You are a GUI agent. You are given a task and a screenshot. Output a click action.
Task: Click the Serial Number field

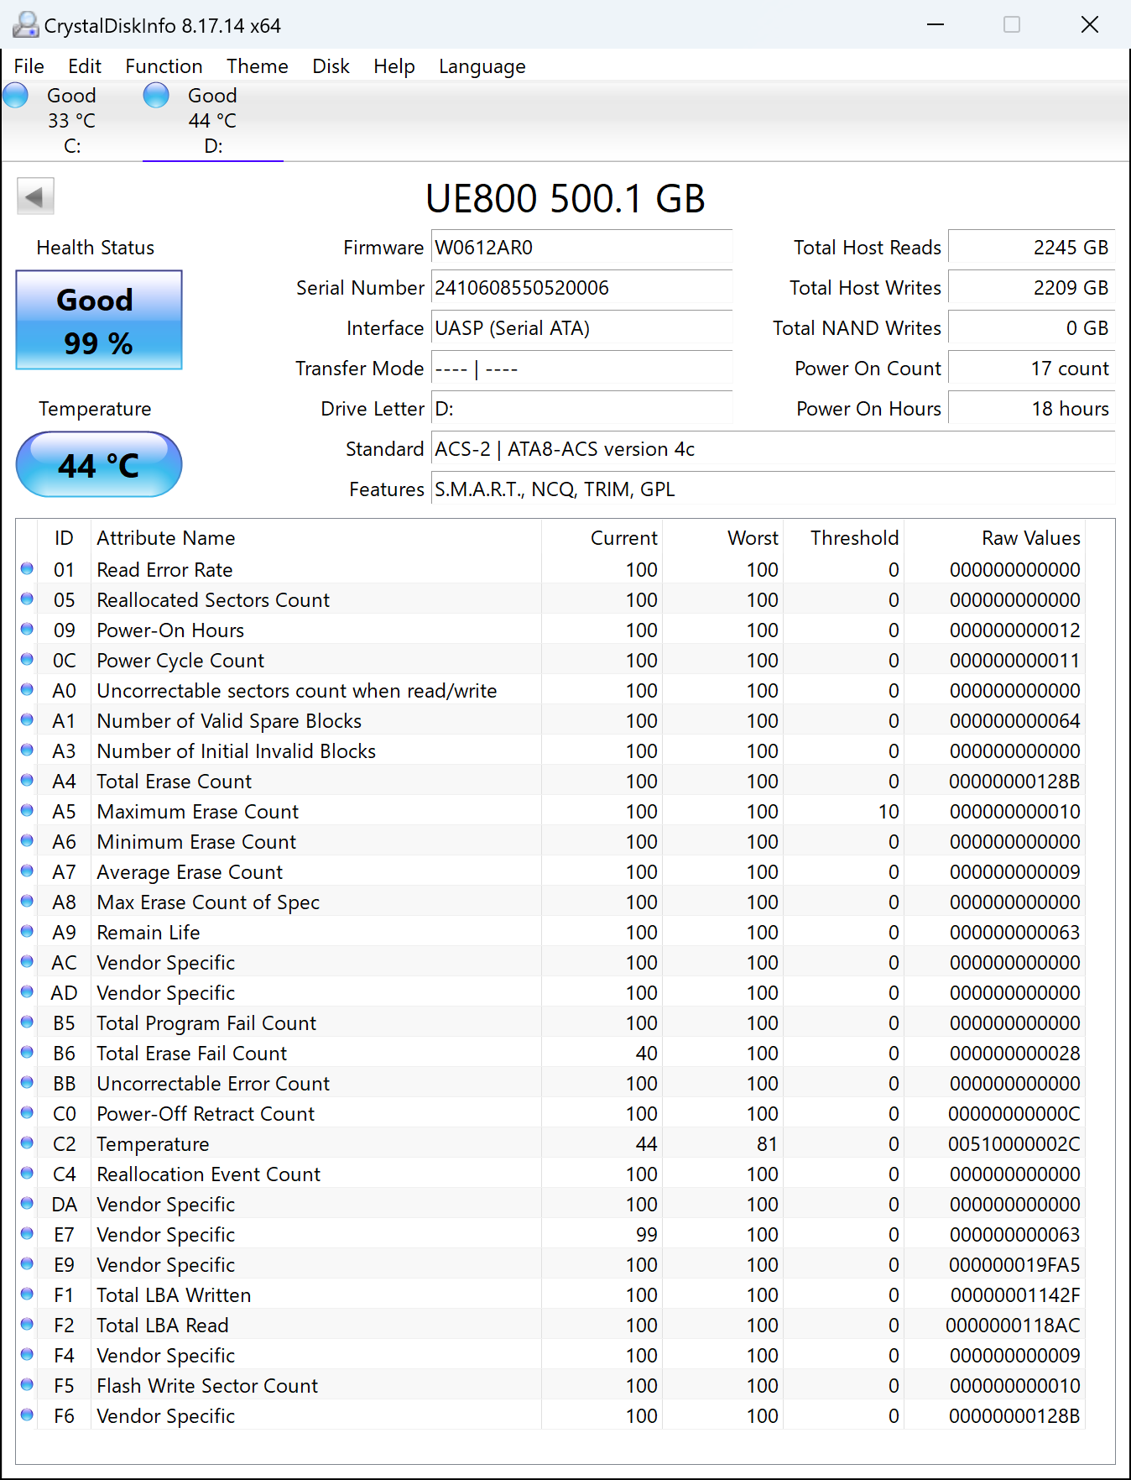tap(581, 288)
